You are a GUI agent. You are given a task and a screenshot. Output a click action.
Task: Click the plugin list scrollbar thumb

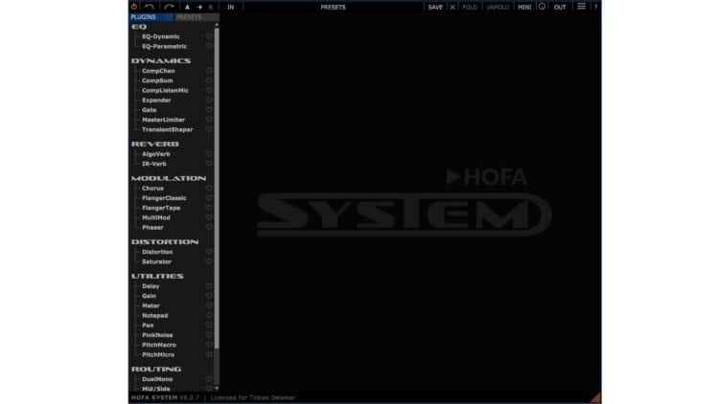pyautogui.click(x=217, y=188)
